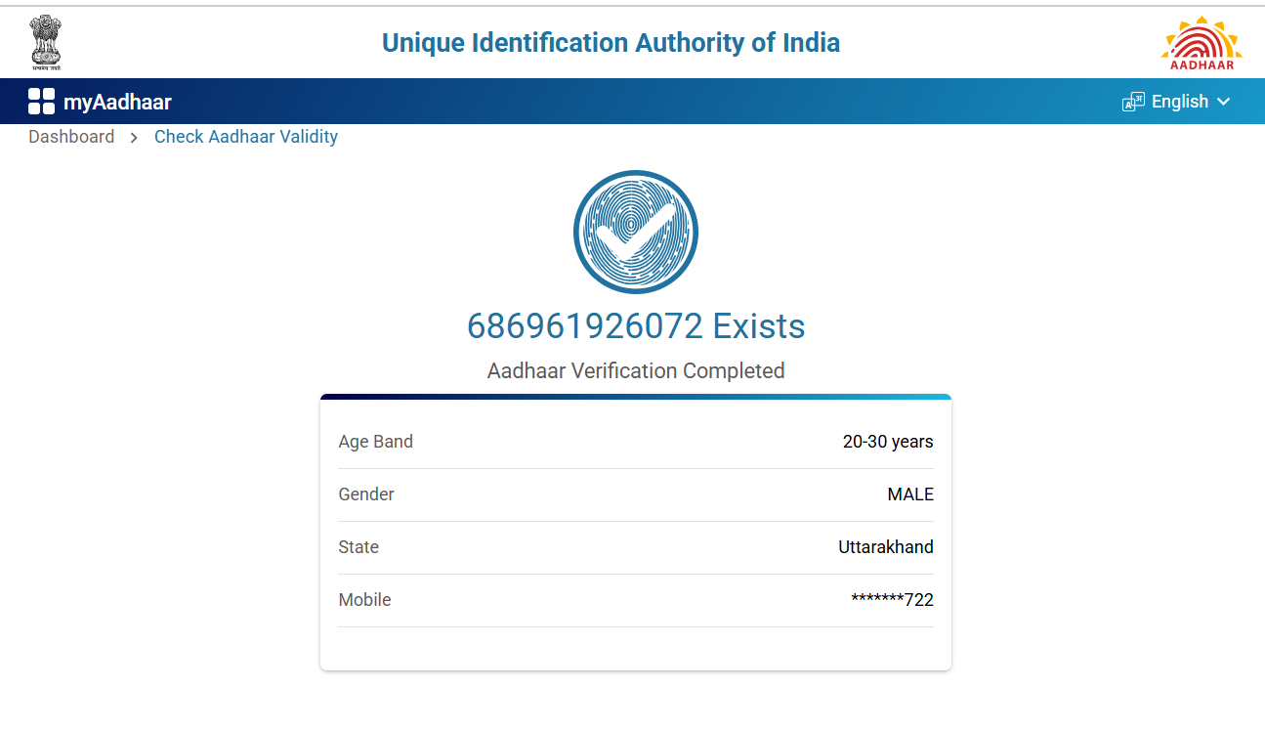The height and width of the screenshot is (730, 1265).
Task: Click the Aadhaar sun logo
Action: click(1202, 42)
